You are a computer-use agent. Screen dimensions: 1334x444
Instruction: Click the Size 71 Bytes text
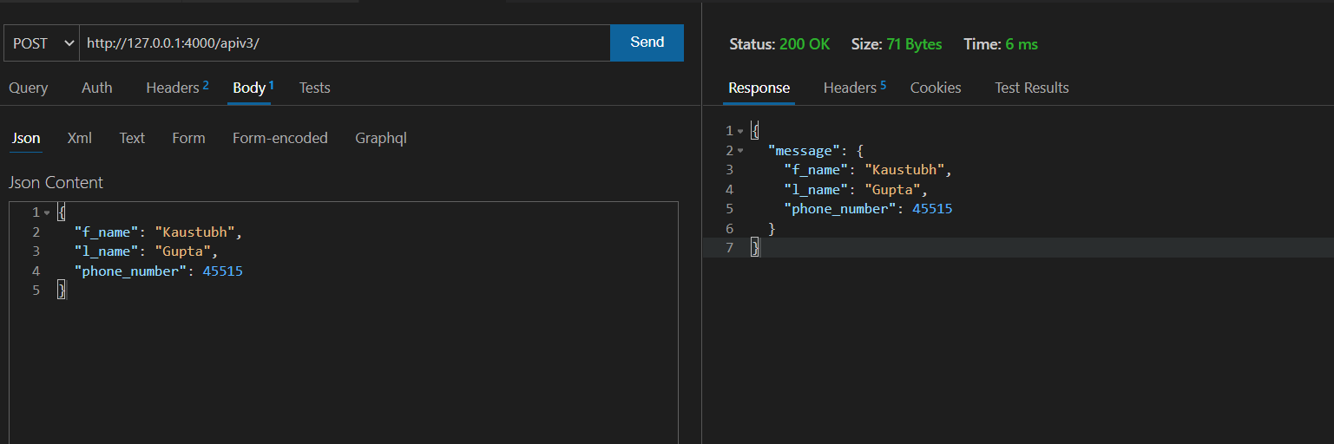pos(897,44)
